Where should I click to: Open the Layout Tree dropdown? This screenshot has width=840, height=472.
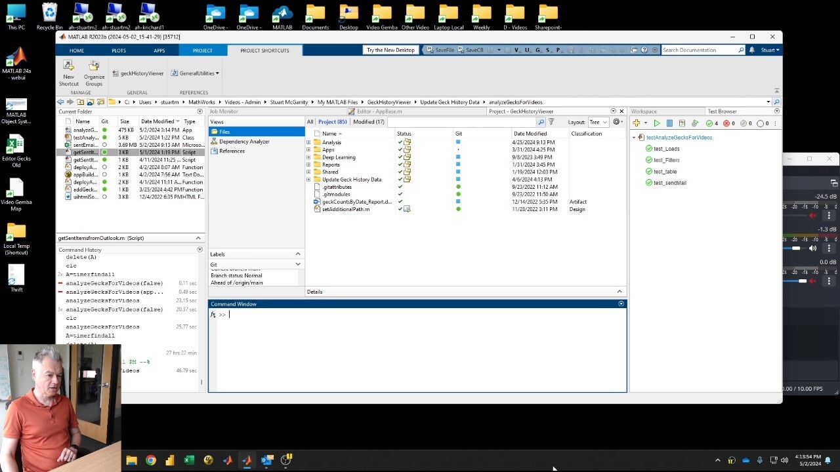pyautogui.click(x=598, y=122)
